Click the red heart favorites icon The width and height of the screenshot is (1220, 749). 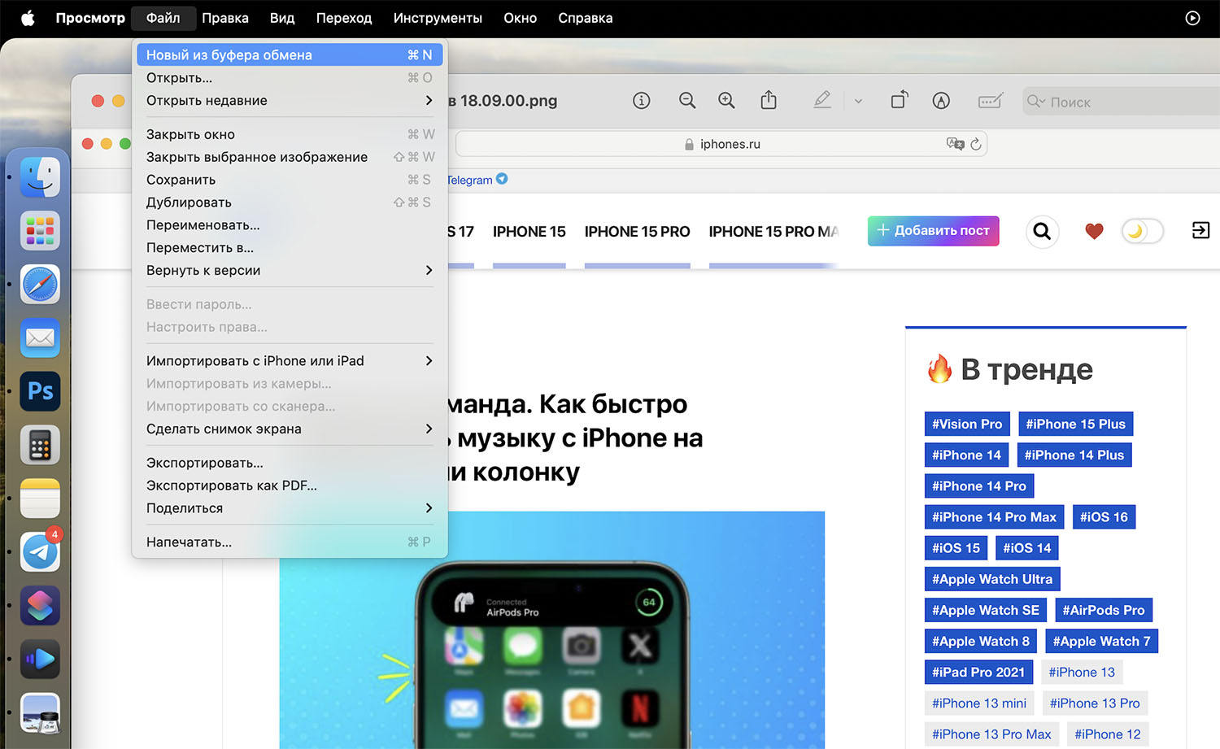click(1094, 232)
